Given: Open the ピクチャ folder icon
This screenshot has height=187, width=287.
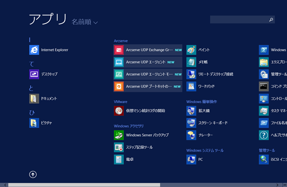Looking at the screenshot, I should (34, 123).
